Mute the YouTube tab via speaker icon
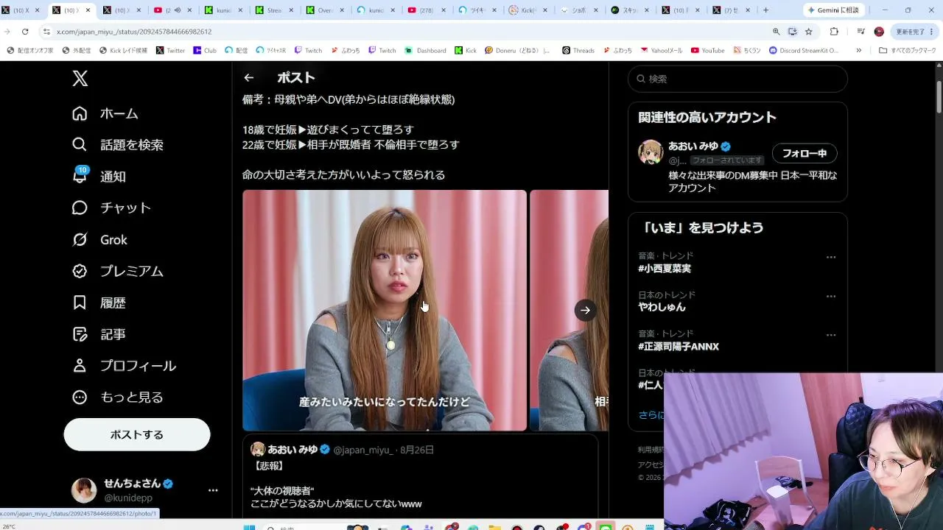Image resolution: width=943 pixels, height=530 pixels. click(178, 10)
